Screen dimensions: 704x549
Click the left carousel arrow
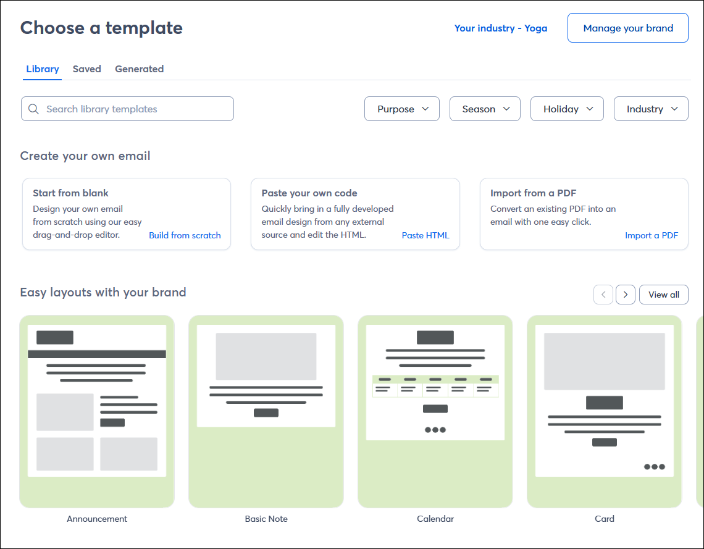(603, 295)
